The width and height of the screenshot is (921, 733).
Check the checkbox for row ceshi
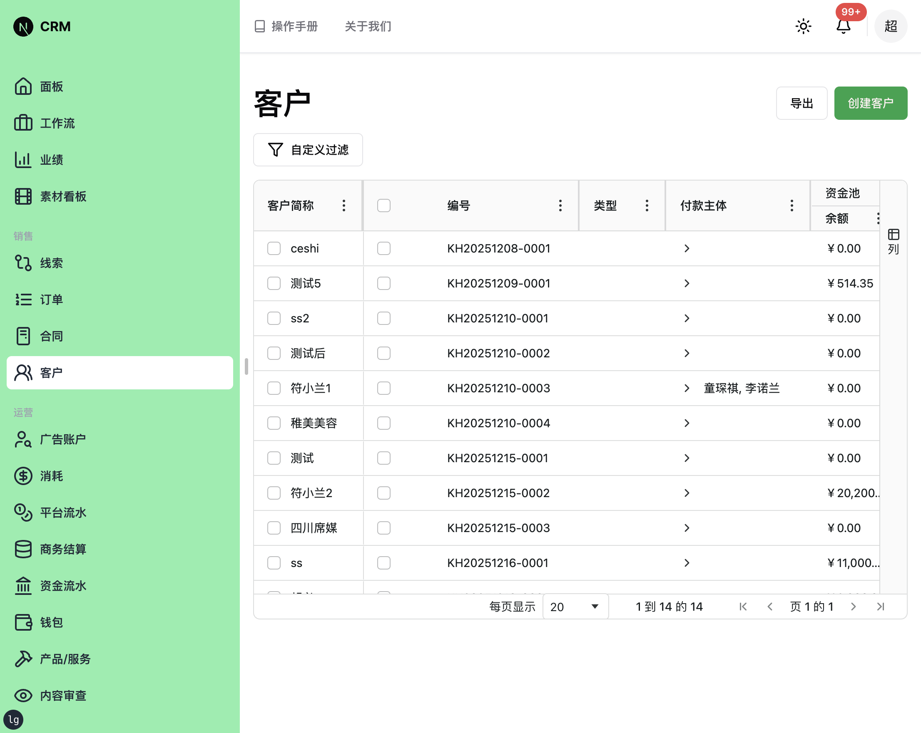tap(274, 248)
